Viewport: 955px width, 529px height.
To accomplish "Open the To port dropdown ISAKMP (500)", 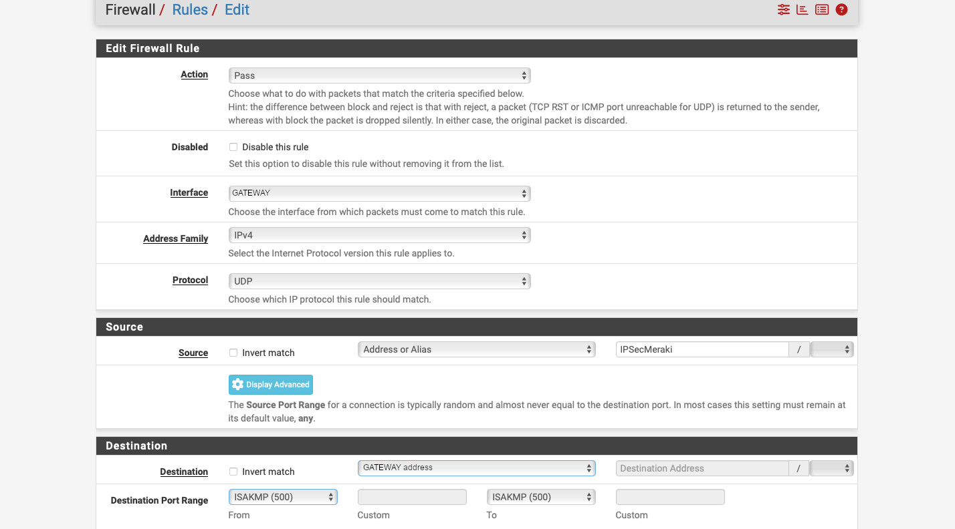I will pos(541,497).
